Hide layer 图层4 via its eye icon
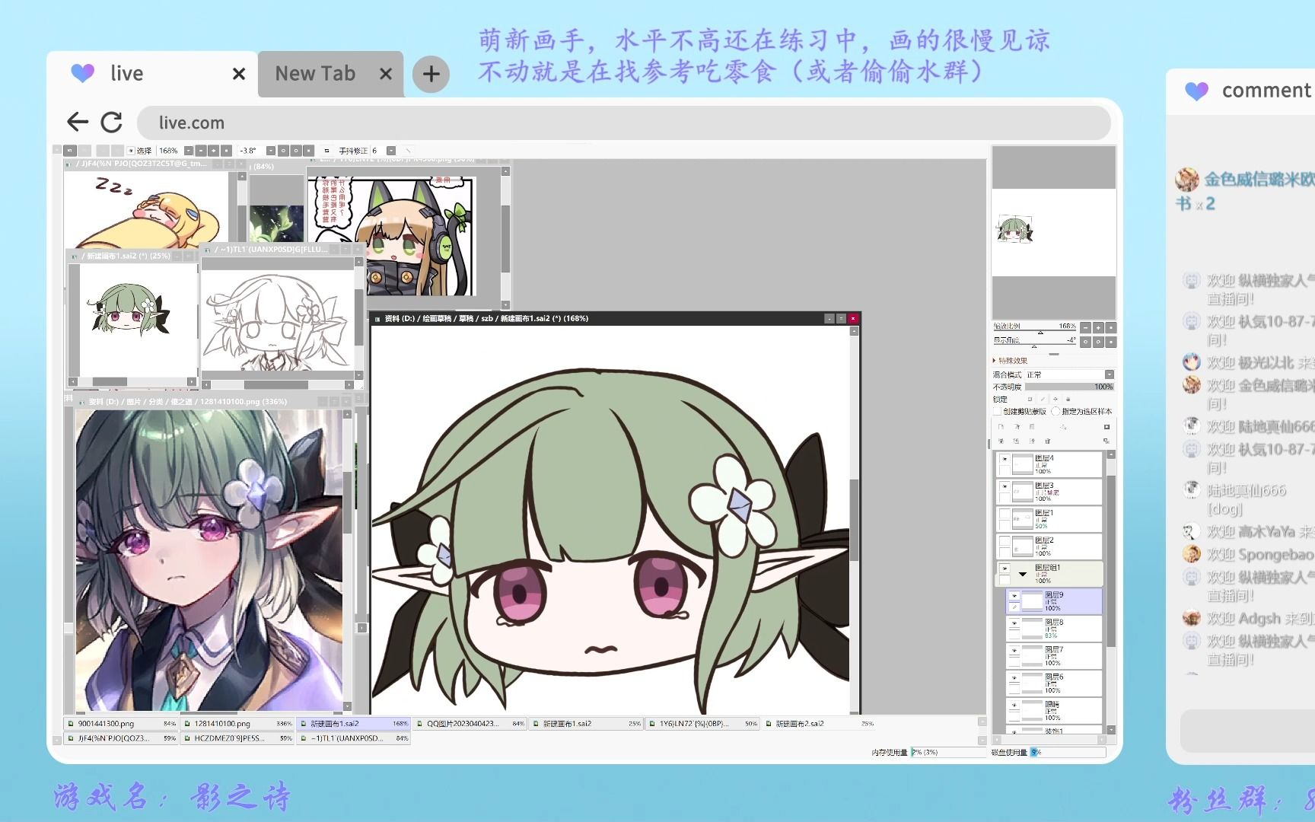 [x=1005, y=459]
